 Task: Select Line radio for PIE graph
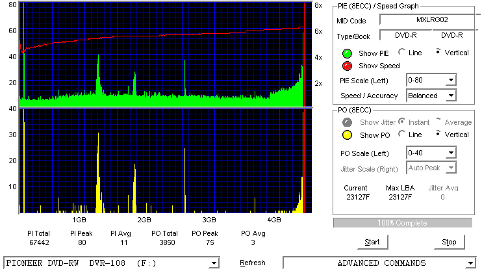(401, 52)
